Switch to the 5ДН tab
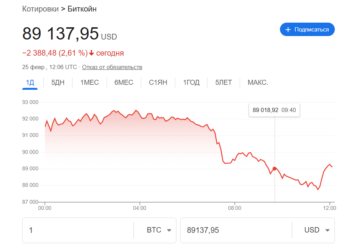The height and width of the screenshot is (244, 349). [x=58, y=82]
